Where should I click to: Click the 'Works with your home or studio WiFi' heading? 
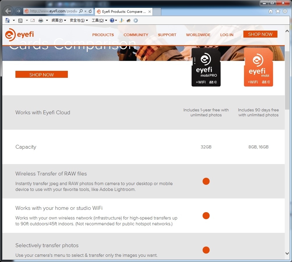(59, 208)
